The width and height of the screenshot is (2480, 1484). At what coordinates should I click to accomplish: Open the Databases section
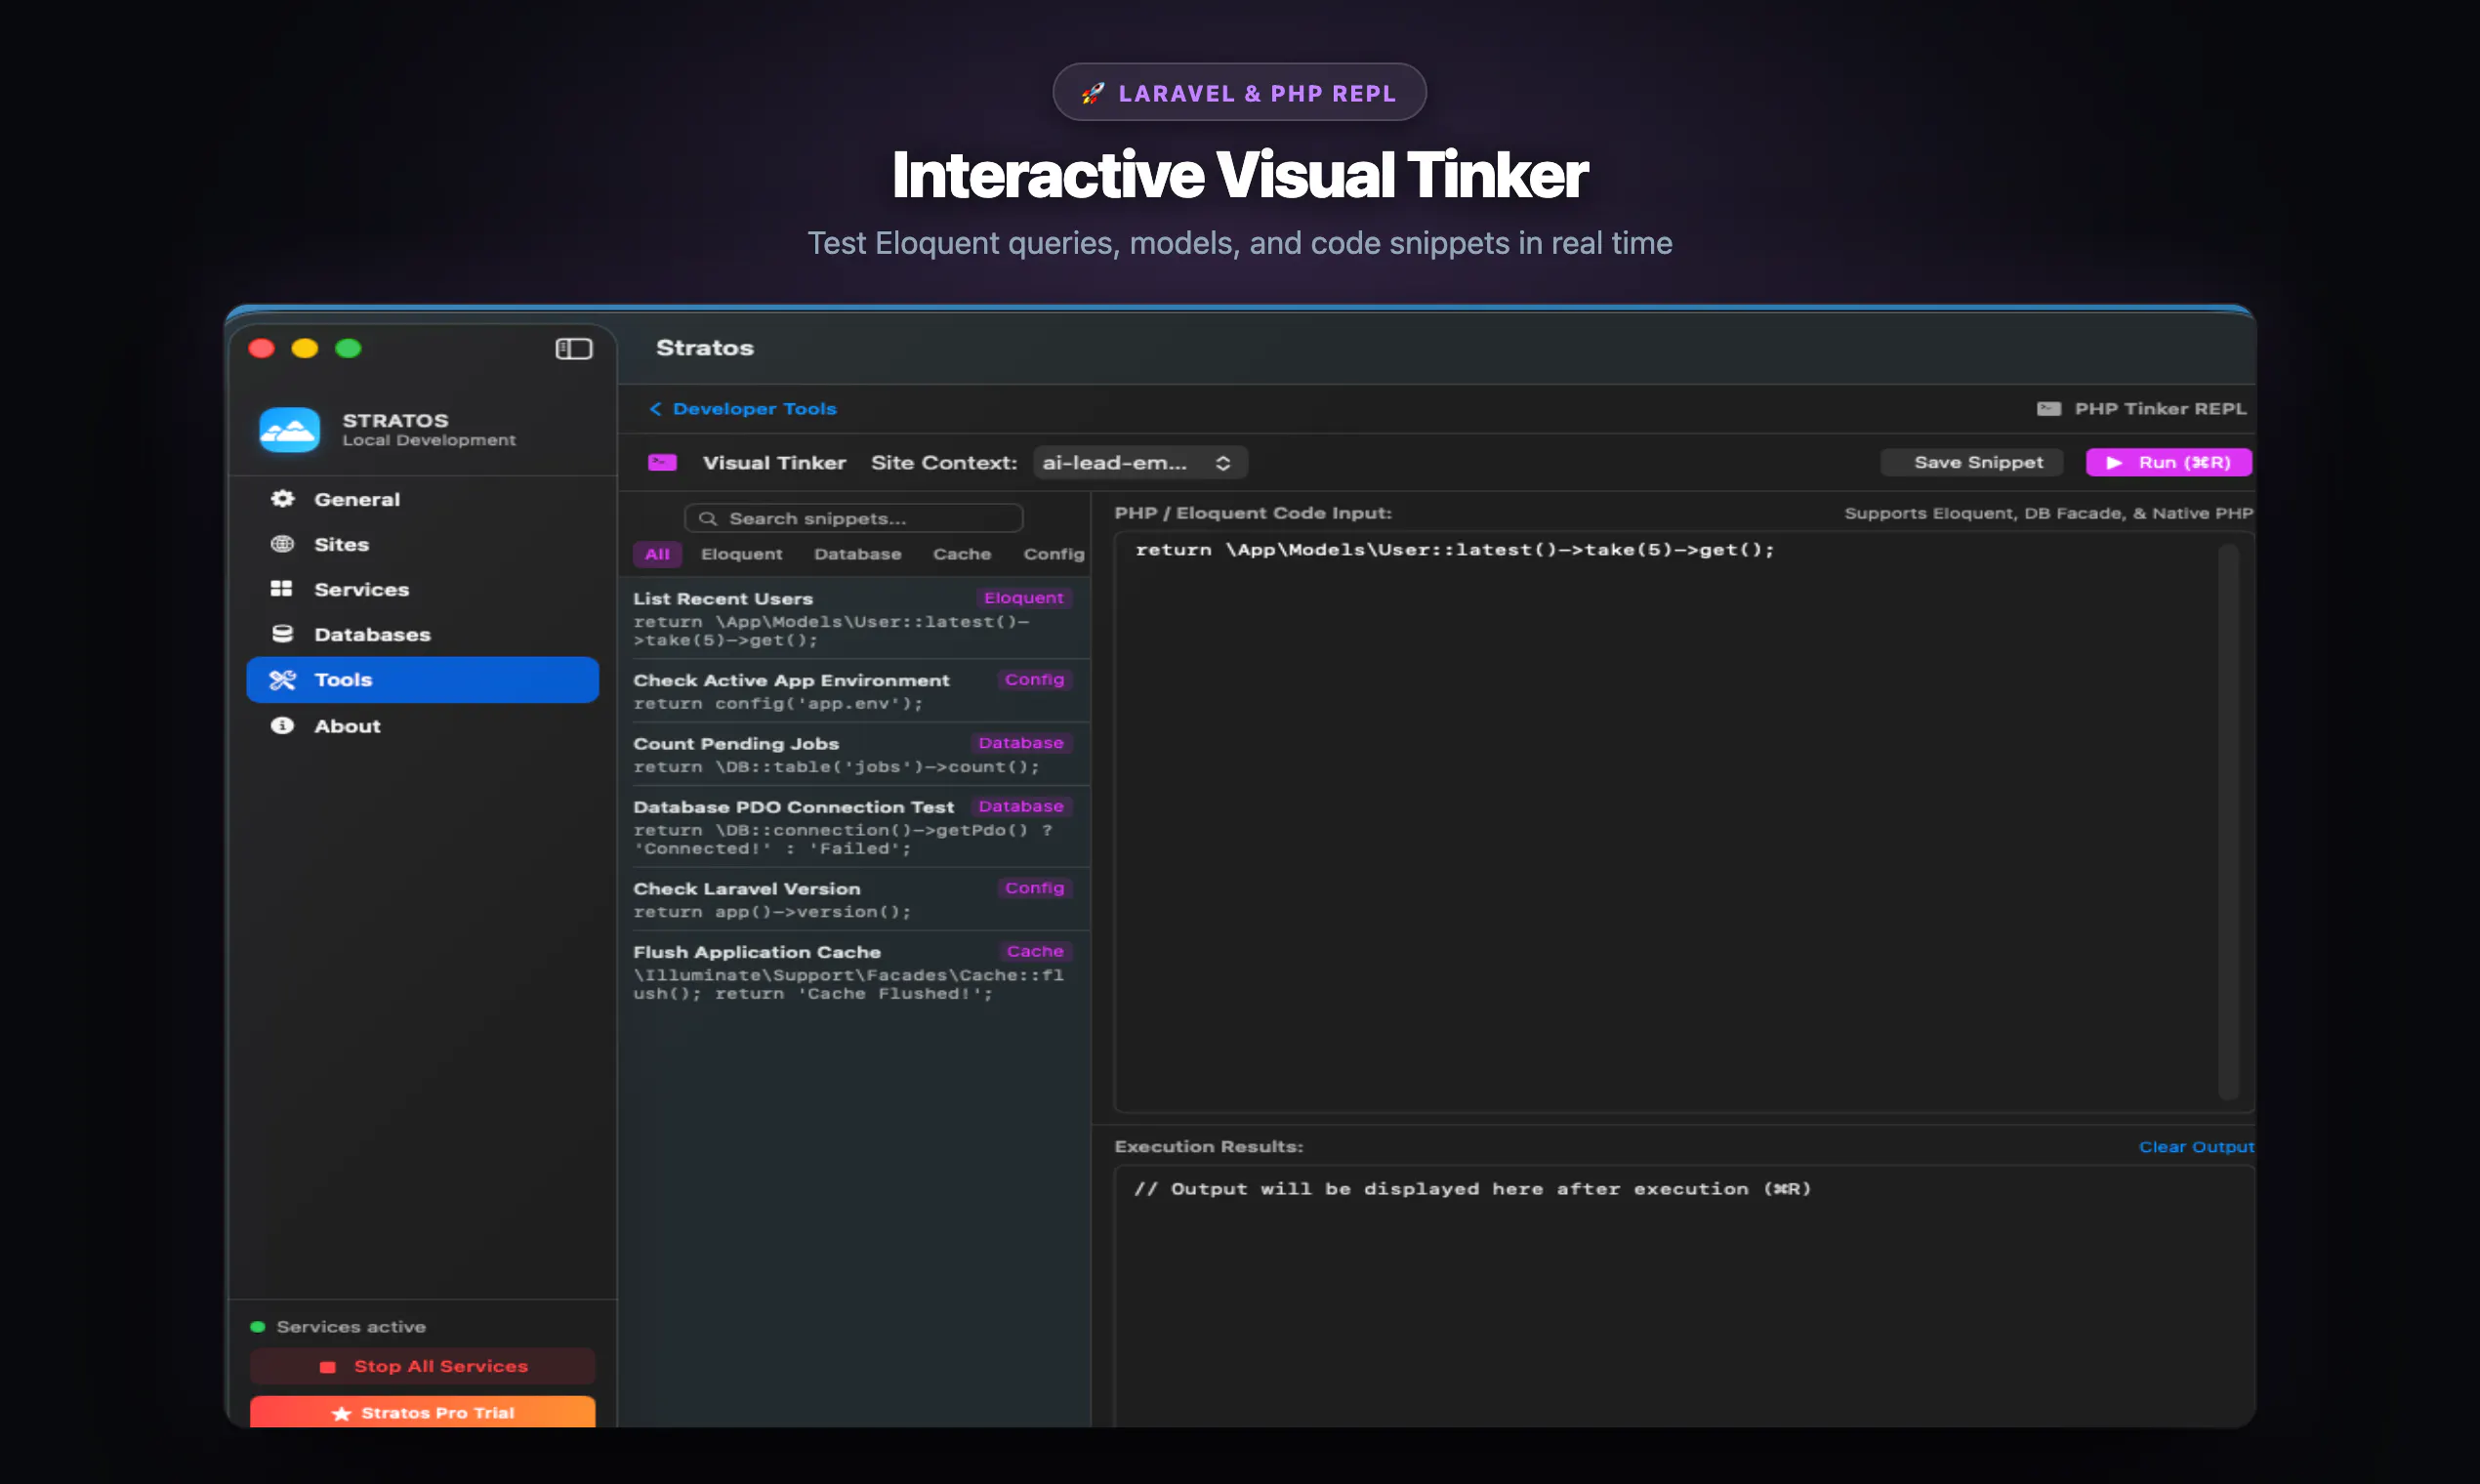[x=422, y=634]
